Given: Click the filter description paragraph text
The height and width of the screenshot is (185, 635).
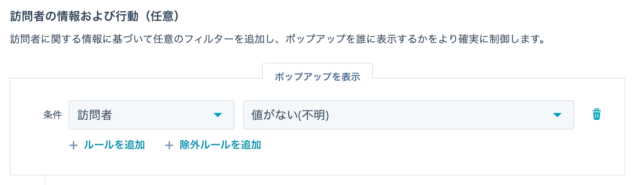Looking at the screenshot, I should (x=277, y=39).
